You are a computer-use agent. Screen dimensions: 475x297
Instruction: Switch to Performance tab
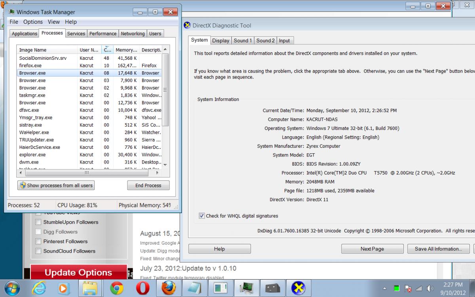coord(103,34)
